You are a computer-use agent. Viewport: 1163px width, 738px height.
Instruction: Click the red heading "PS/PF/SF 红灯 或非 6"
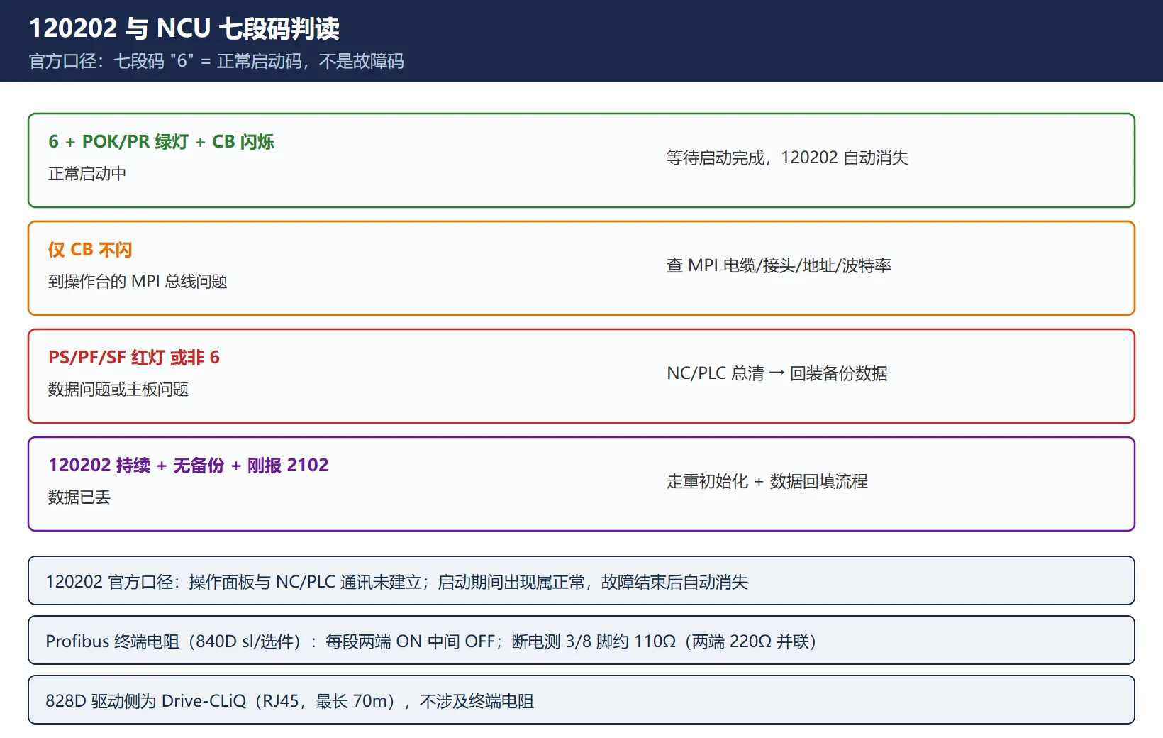[x=134, y=358]
